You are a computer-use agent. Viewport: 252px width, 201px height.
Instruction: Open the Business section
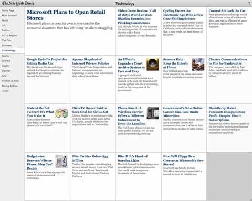pyautogui.click(x=7, y=46)
